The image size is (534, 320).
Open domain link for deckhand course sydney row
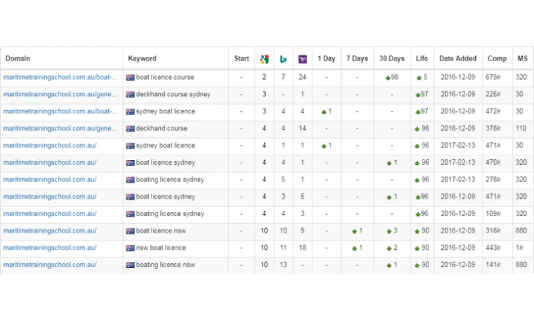pyautogui.click(x=61, y=95)
